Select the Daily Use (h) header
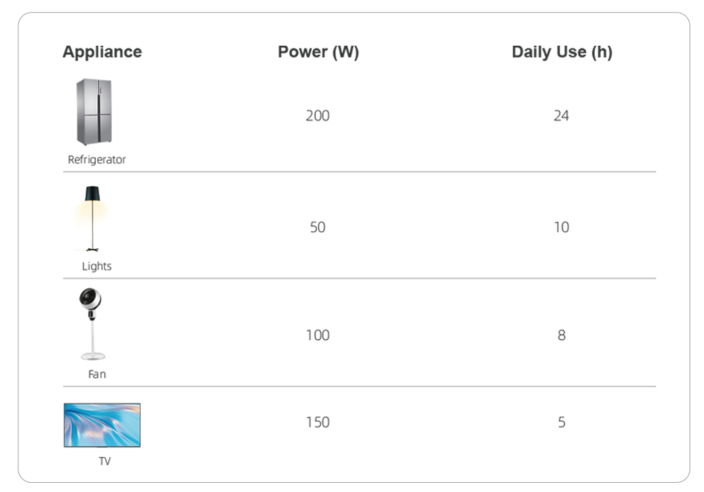704x492 pixels. click(x=562, y=52)
